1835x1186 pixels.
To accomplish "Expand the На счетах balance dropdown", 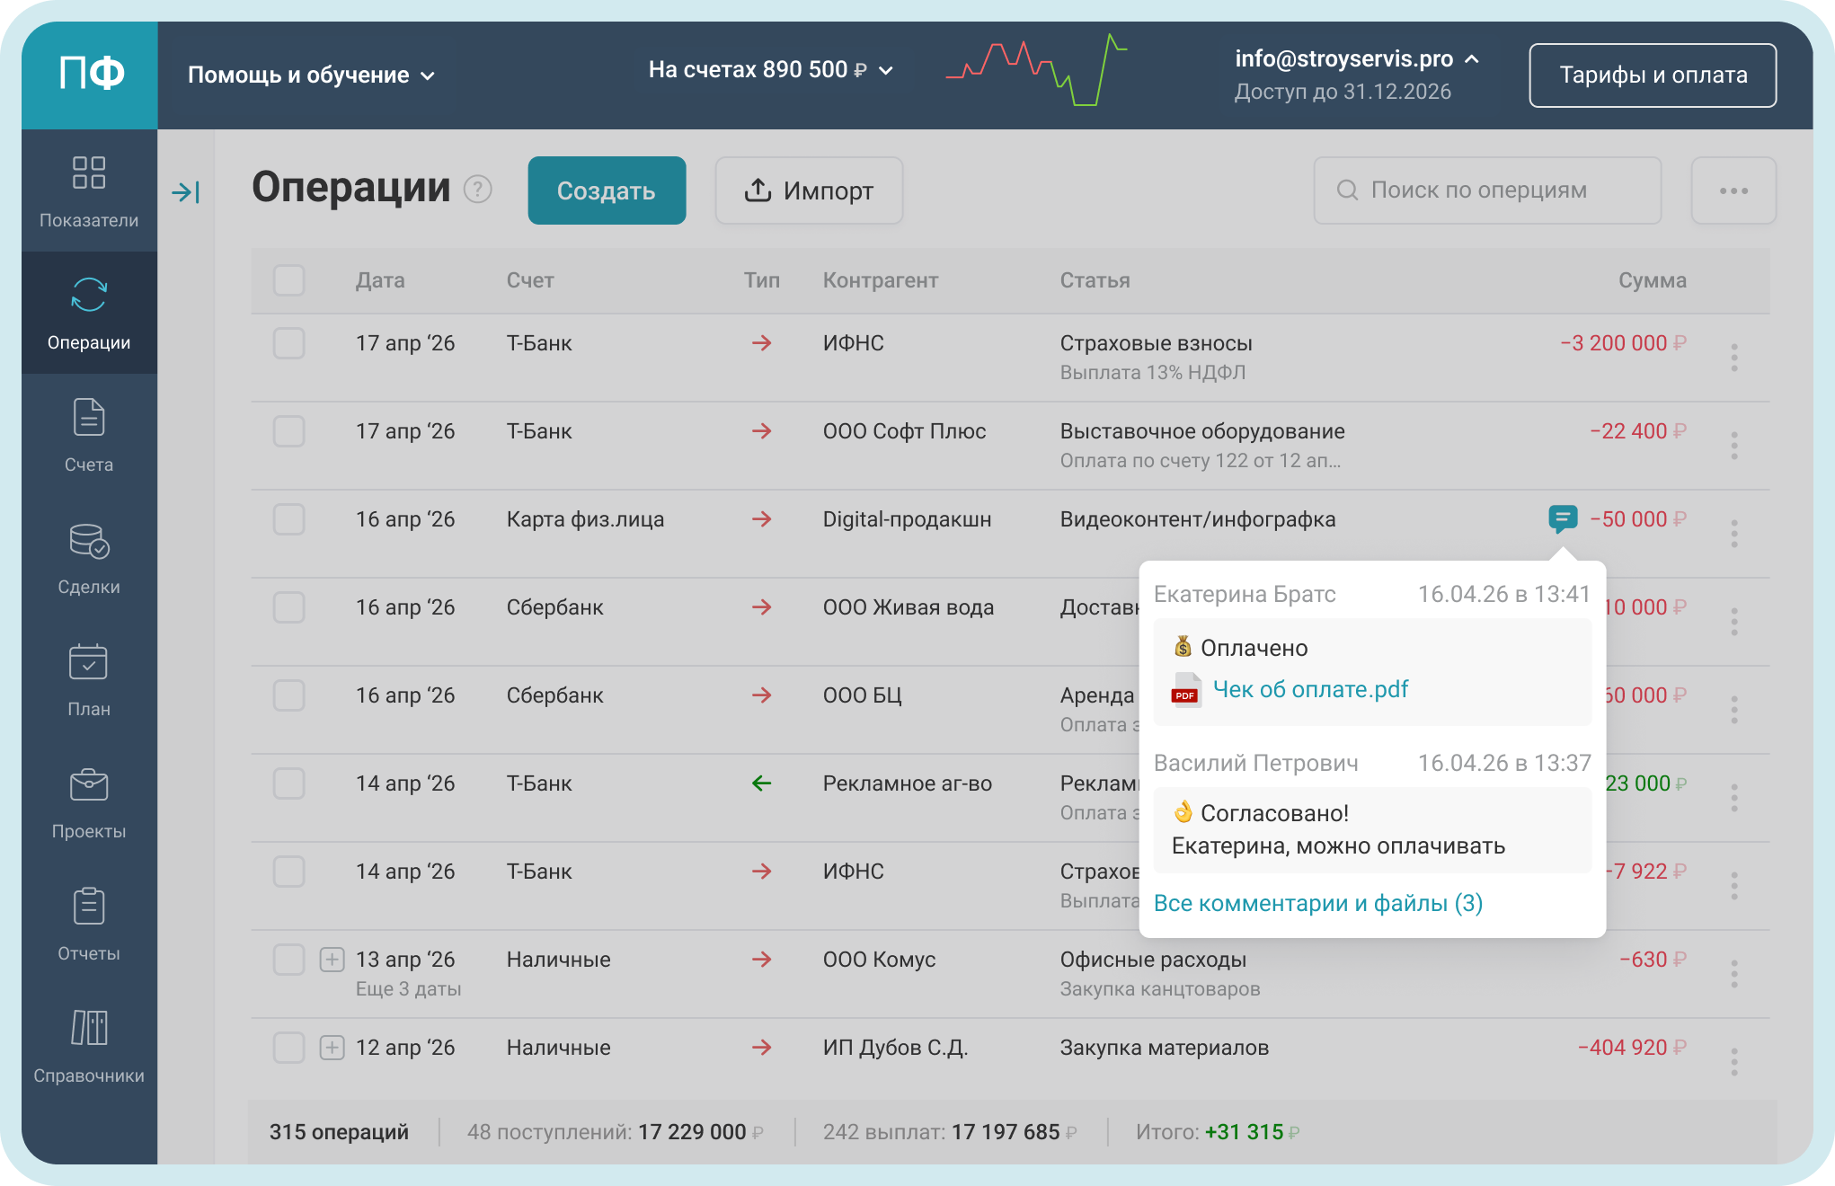I will point(770,70).
